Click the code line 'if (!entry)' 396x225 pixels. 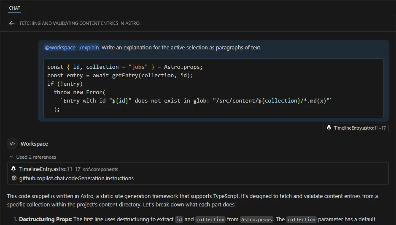click(65, 84)
